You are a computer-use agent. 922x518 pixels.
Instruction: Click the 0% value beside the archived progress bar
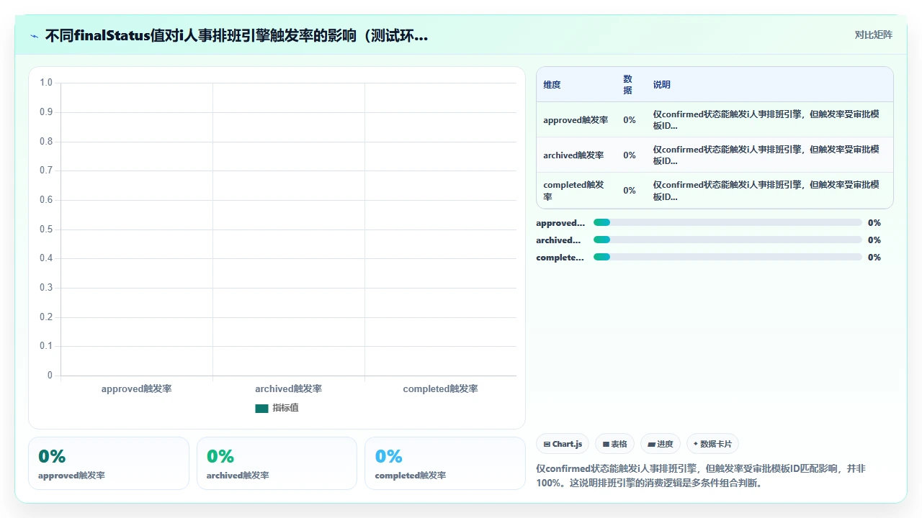pyautogui.click(x=874, y=240)
